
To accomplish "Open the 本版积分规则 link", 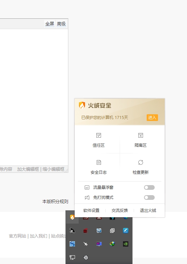I will tap(55, 202).
